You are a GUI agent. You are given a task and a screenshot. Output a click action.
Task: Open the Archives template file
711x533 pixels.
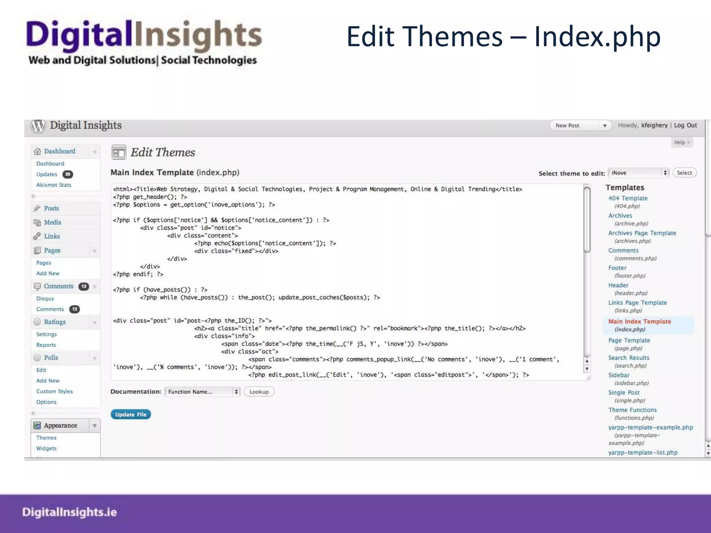coord(620,215)
